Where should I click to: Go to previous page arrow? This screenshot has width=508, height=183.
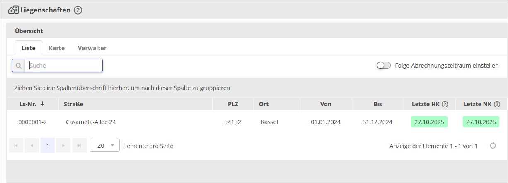click(x=32, y=146)
